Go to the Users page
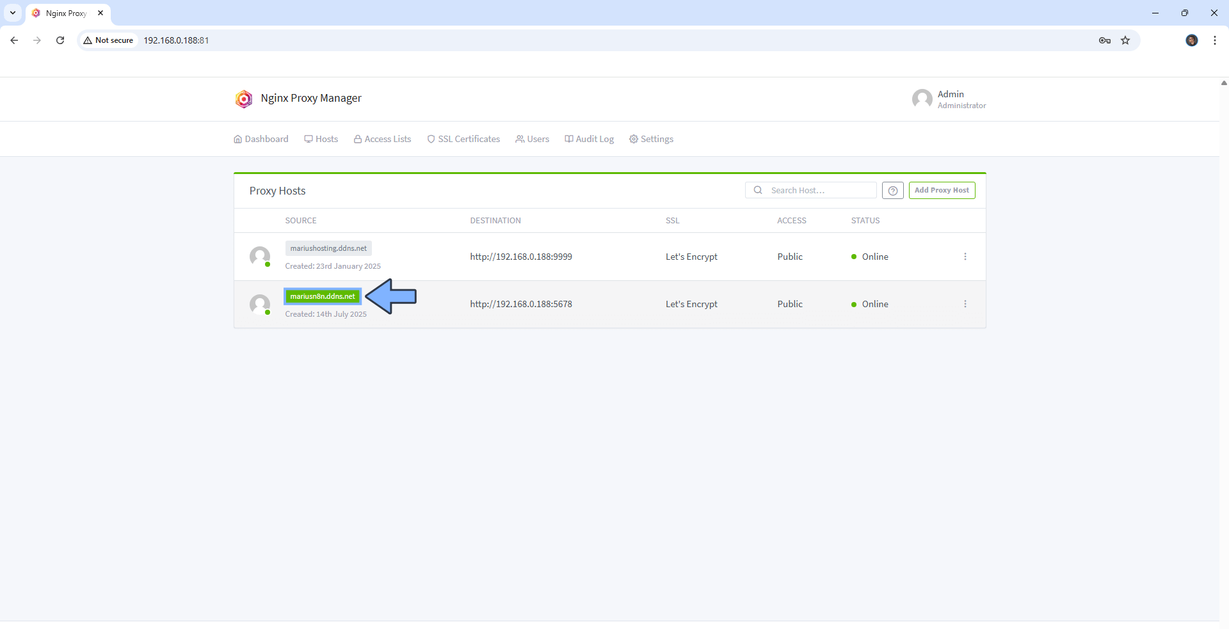 [533, 139]
